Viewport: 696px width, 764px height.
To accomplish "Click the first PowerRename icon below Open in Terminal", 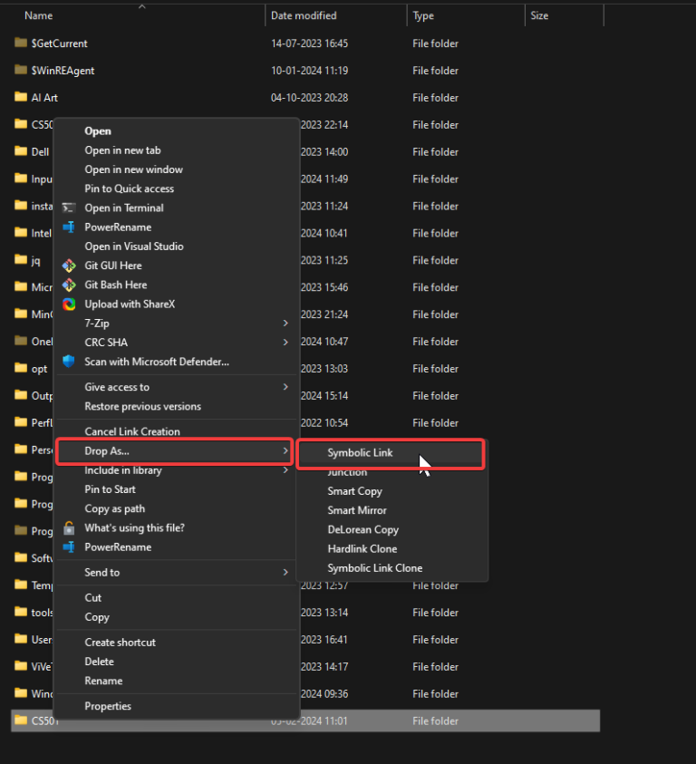I will click(69, 227).
